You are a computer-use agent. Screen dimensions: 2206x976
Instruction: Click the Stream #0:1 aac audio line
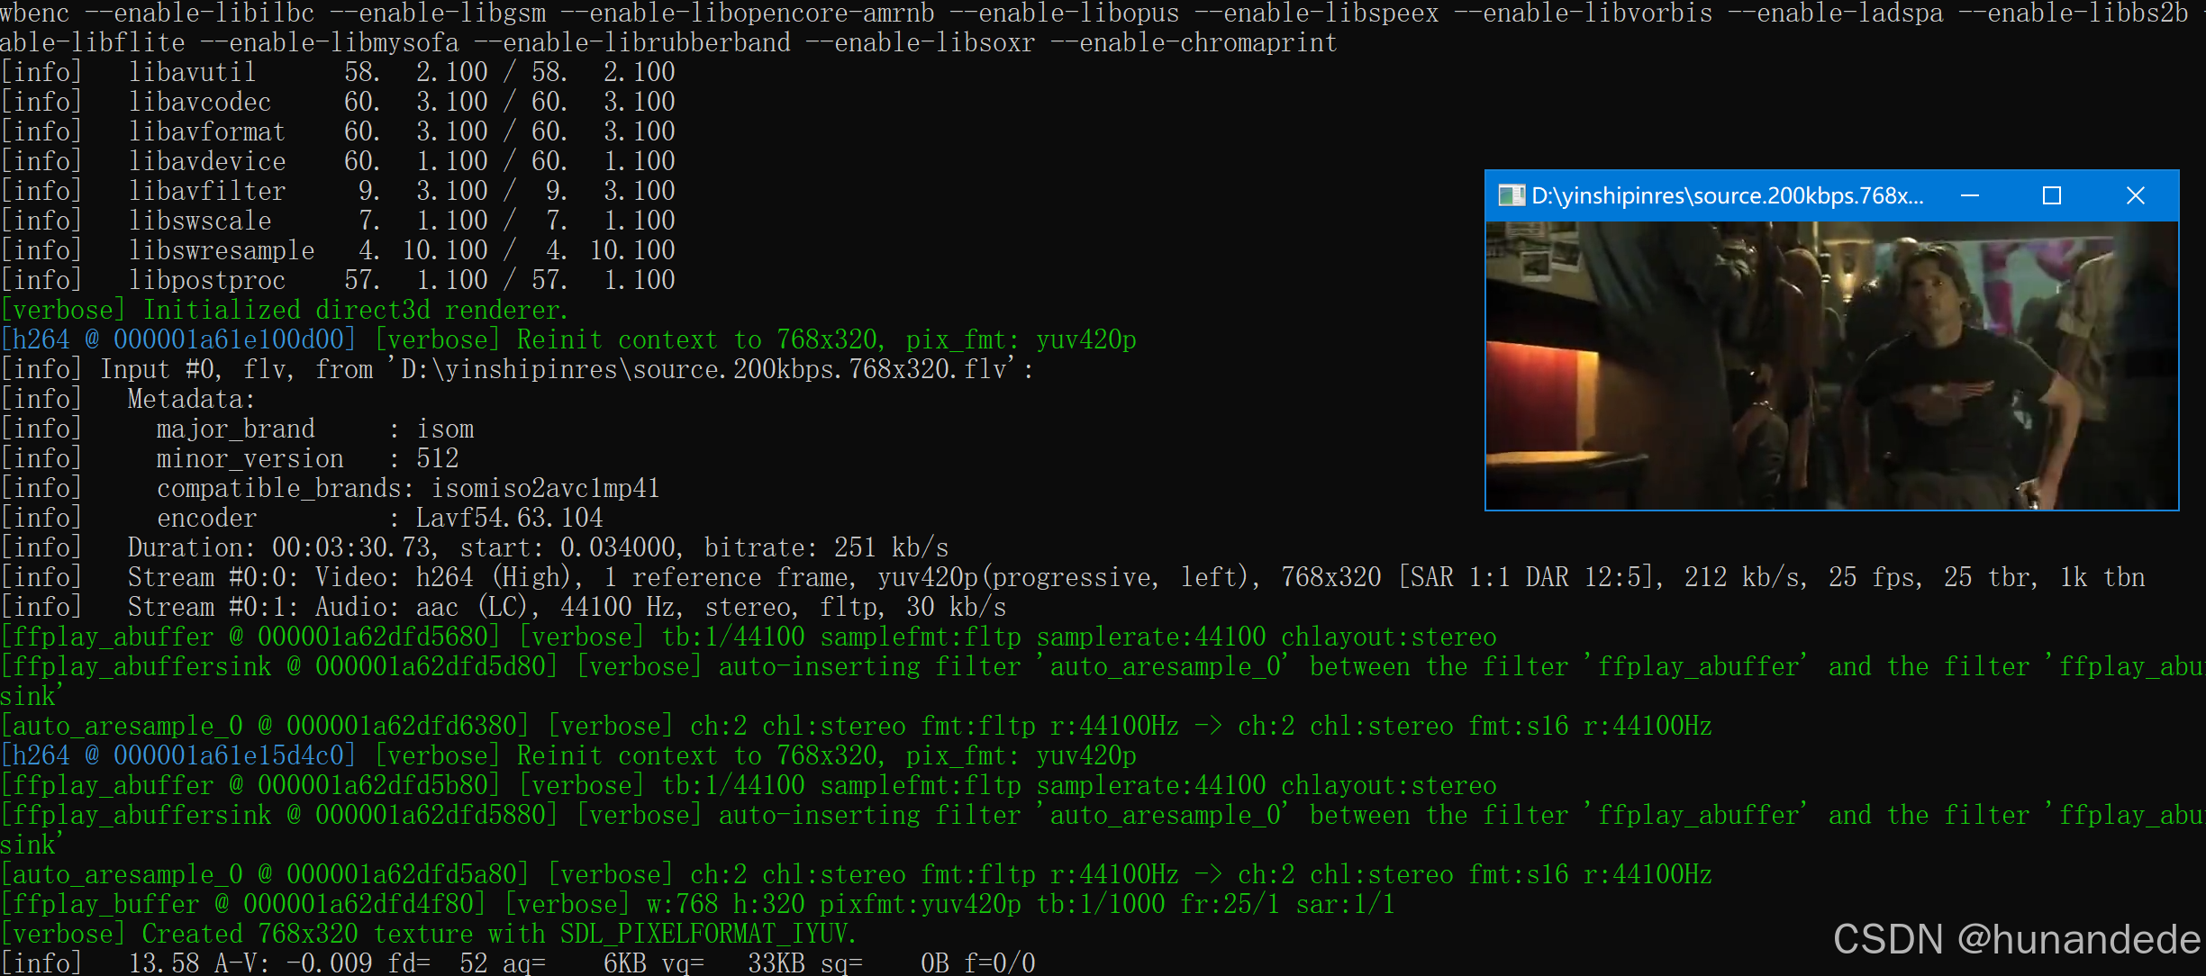tap(504, 606)
